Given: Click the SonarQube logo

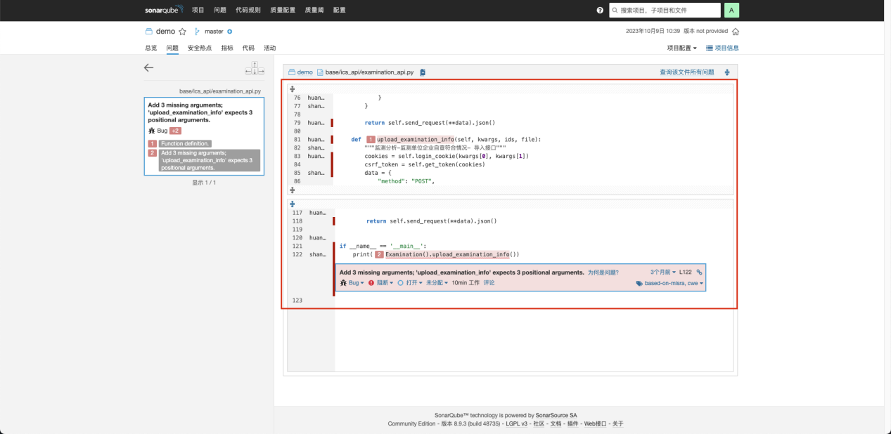Looking at the screenshot, I should pyautogui.click(x=162, y=9).
